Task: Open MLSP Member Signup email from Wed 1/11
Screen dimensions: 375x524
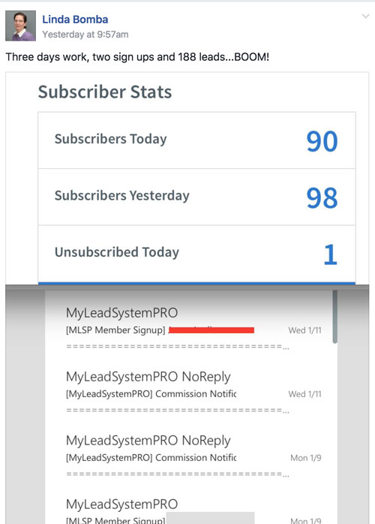Action: (x=193, y=329)
